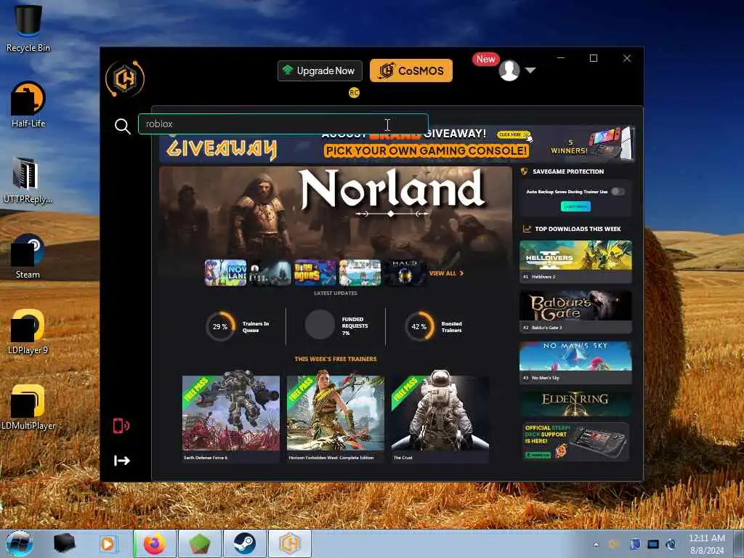Click the Funded Requests circular gauge
744x558 pixels.
pos(320,325)
